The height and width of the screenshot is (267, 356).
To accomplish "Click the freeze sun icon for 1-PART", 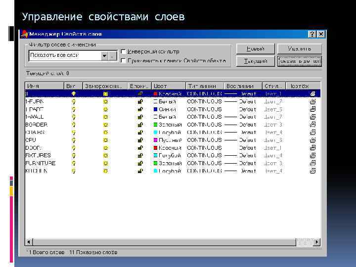I will (105, 109).
